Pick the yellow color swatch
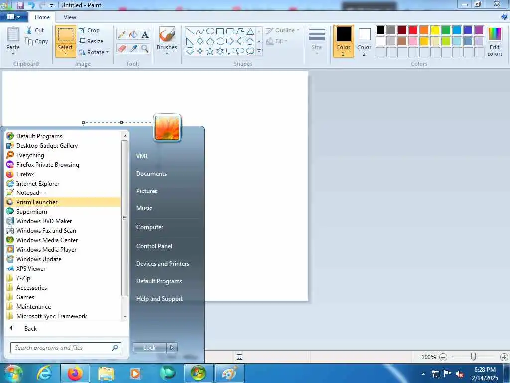Screen dimensions: 510x383 435,30
